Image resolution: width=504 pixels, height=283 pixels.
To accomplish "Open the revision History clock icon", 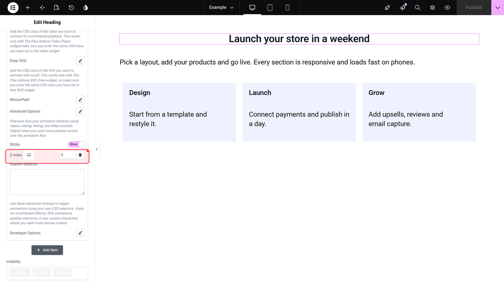I will (71, 8).
